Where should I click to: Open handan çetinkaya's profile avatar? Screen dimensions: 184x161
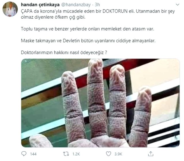click(x=10, y=9)
